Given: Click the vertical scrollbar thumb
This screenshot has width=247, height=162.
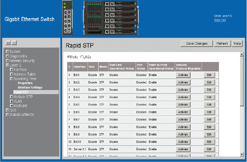Looking at the screenshot, I should pyautogui.click(x=242, y=82).
